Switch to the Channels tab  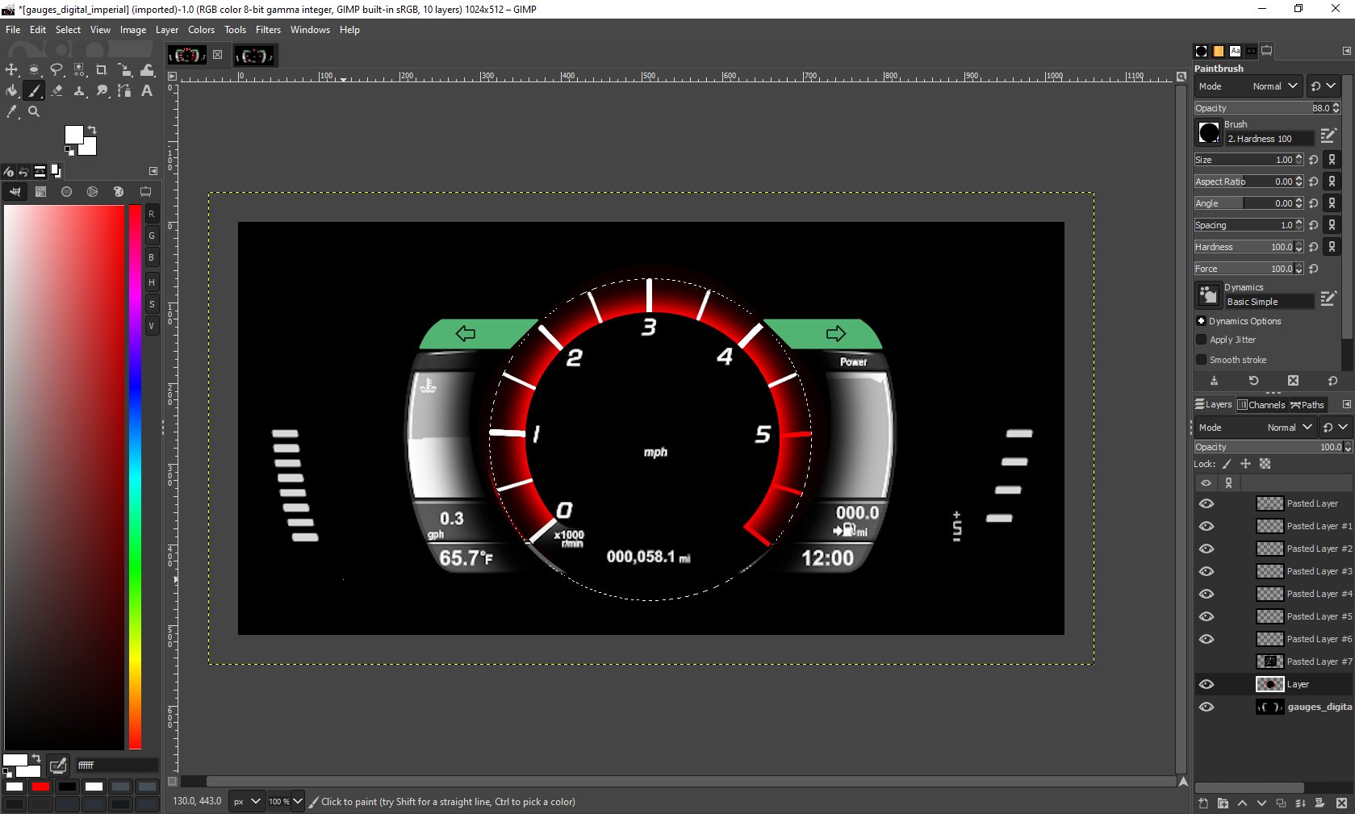click(1261, 405)
